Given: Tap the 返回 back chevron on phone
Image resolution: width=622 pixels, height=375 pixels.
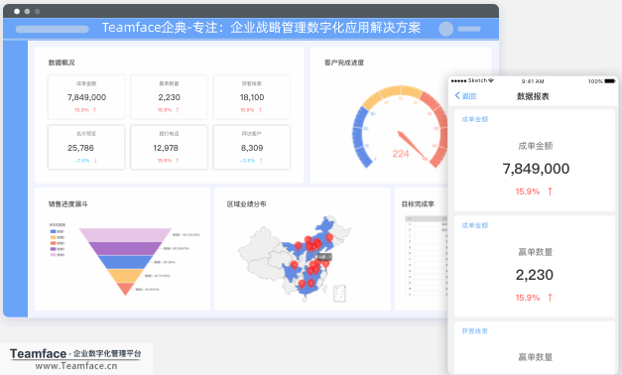Looking at the screenshot, I should tap(457, 95).
